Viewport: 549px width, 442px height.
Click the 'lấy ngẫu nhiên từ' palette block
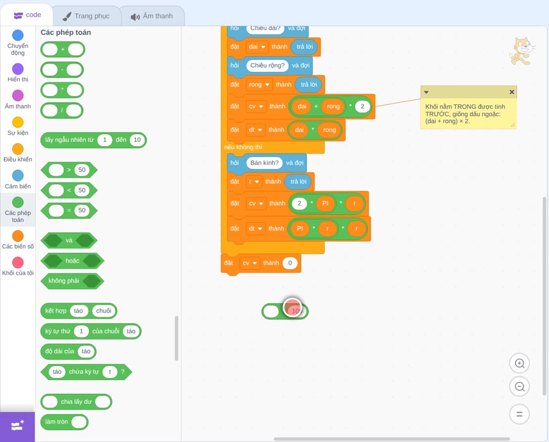click(93, 140)
